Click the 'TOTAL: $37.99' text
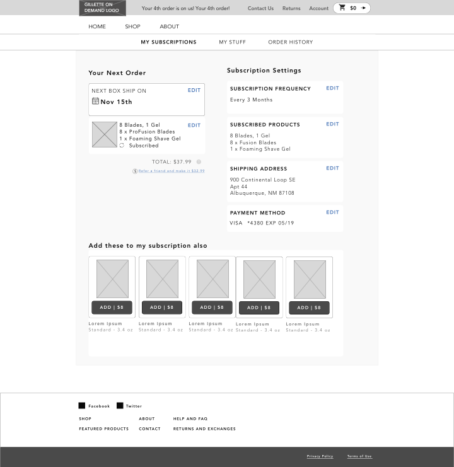454x467 pixels. click(x=172, y=162)
